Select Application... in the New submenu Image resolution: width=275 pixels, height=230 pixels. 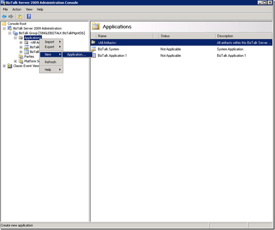click(77, 54)
